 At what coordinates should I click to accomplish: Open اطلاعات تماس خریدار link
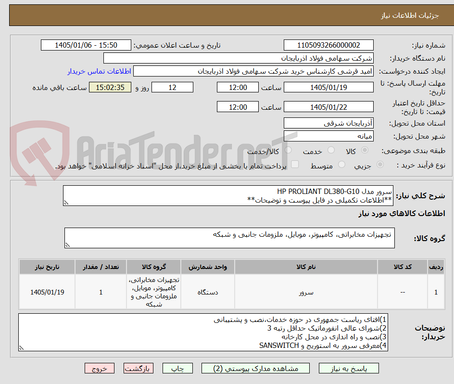tap(99, 71)
